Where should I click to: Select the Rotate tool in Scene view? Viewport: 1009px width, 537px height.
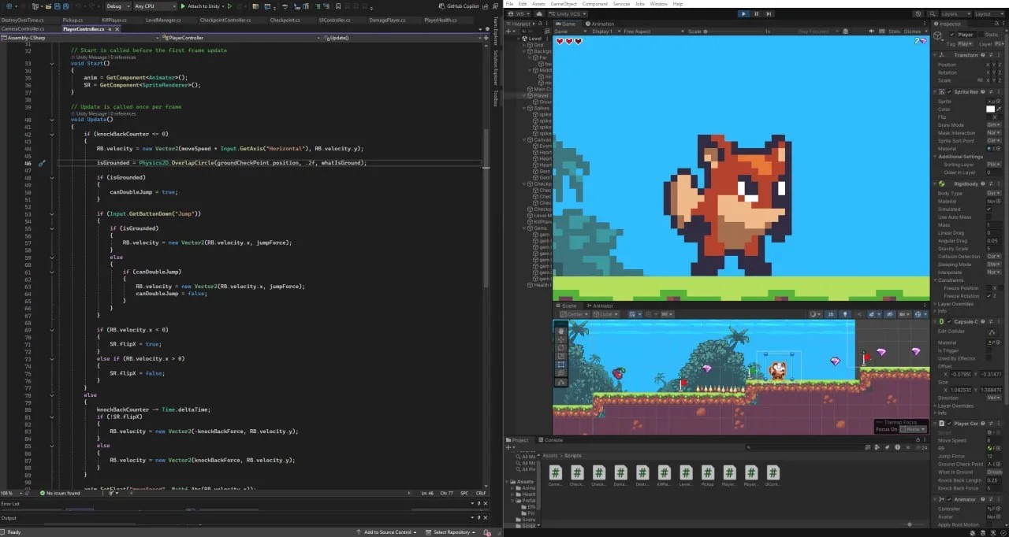[x=561, y=348]
